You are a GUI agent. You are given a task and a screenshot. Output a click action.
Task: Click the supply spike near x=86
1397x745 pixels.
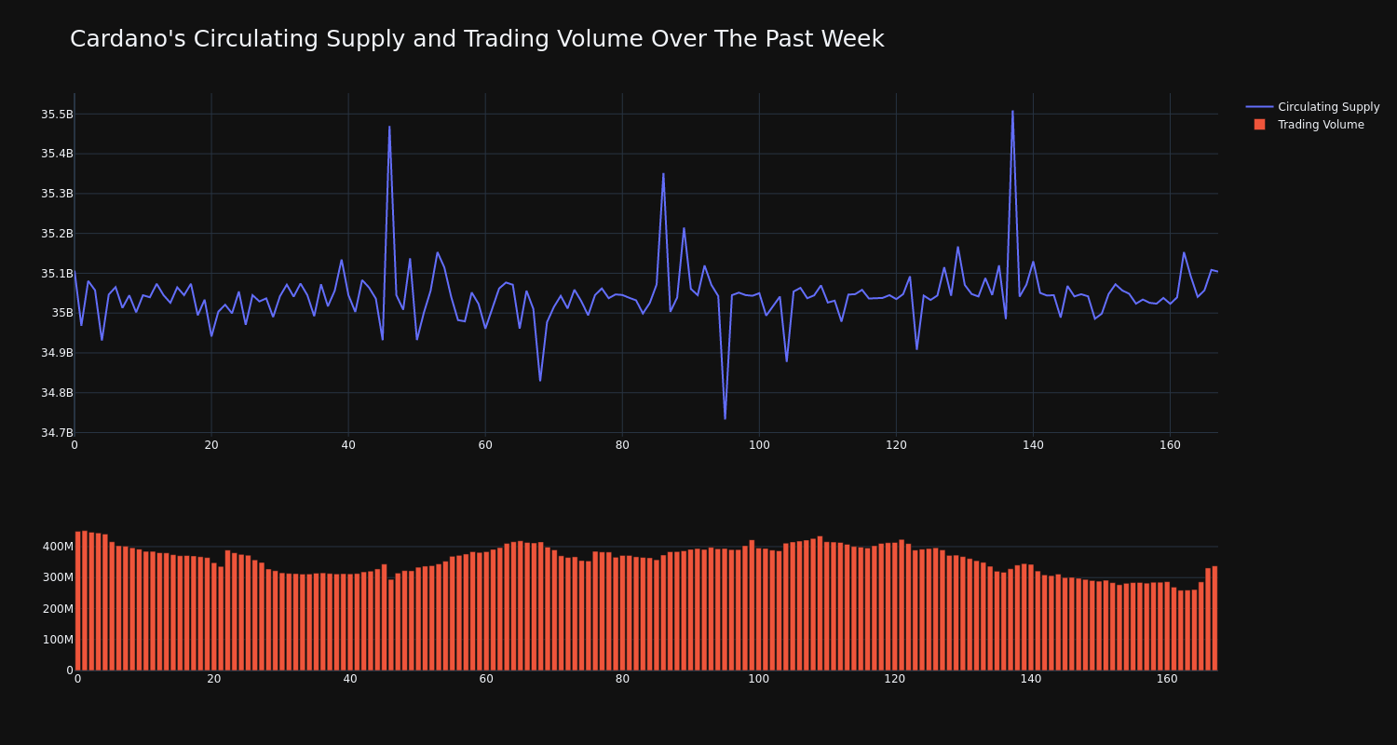click(x=663, y=173)
